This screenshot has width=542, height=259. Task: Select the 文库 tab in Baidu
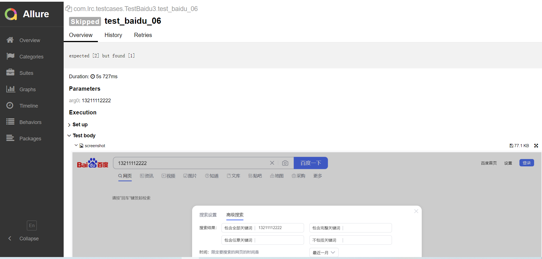click(x=233, y=176)
